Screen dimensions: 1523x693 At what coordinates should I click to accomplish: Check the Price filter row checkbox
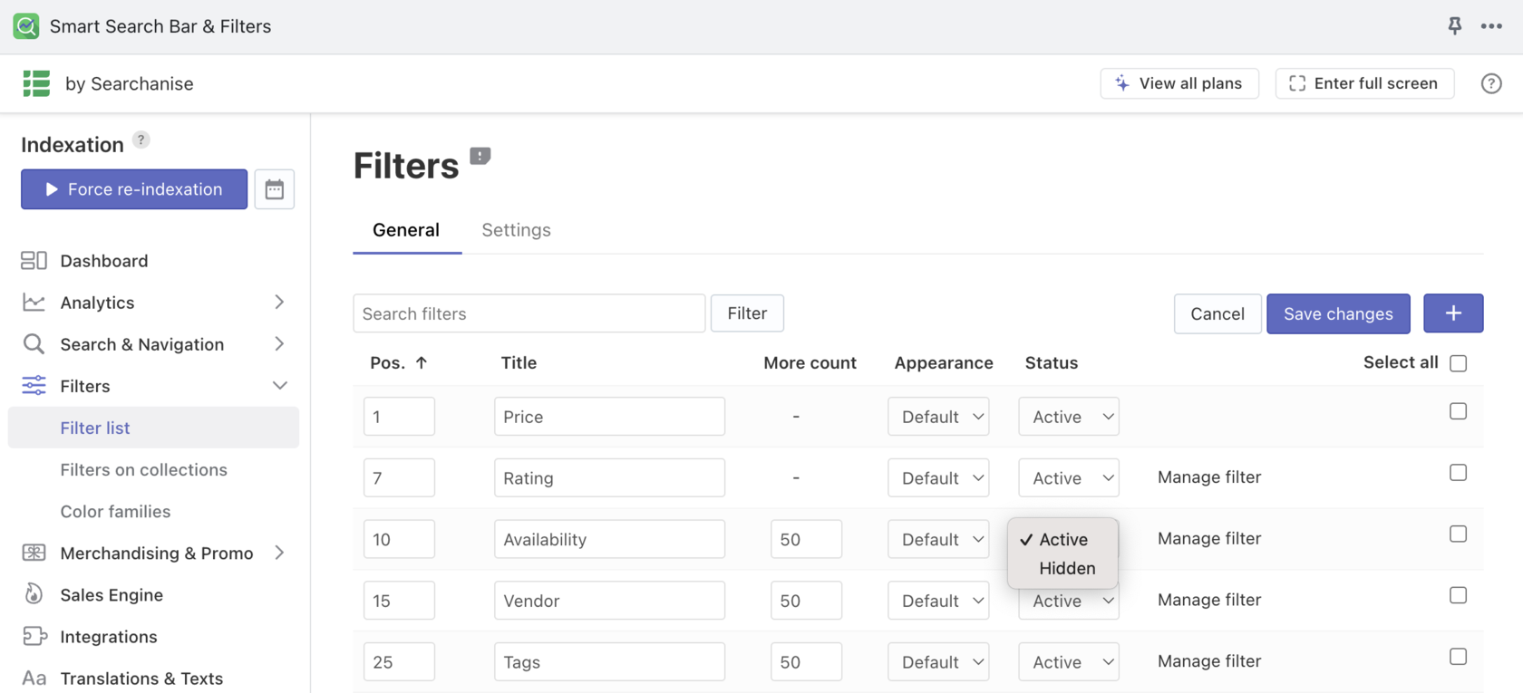(x=1458, y=411)
